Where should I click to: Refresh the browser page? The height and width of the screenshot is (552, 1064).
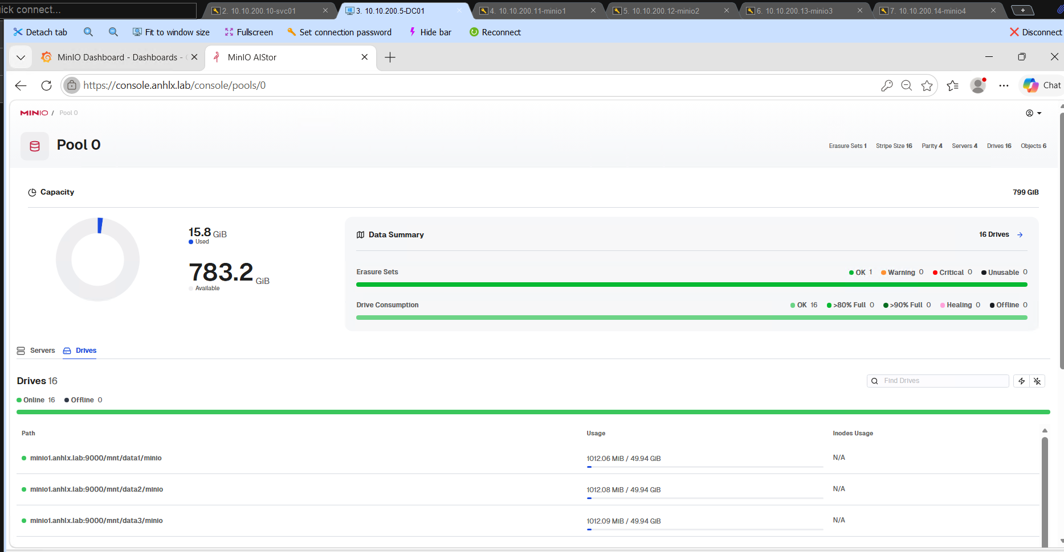point(47,85)
